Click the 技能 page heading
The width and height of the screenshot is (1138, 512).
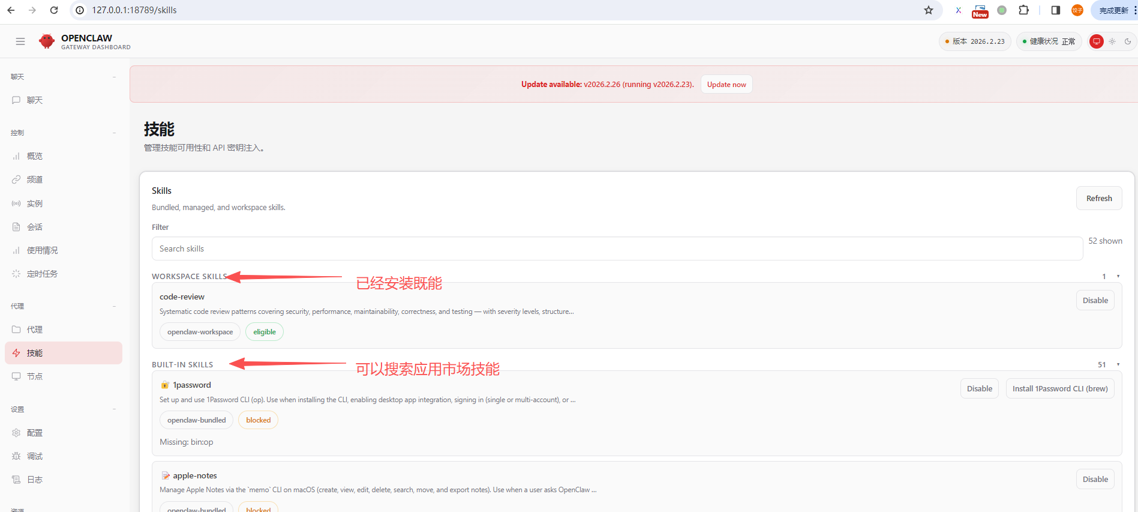159,129
